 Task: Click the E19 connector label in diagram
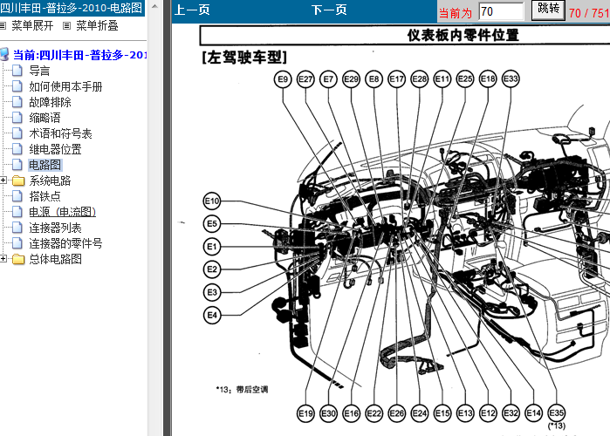click(305, 413)
